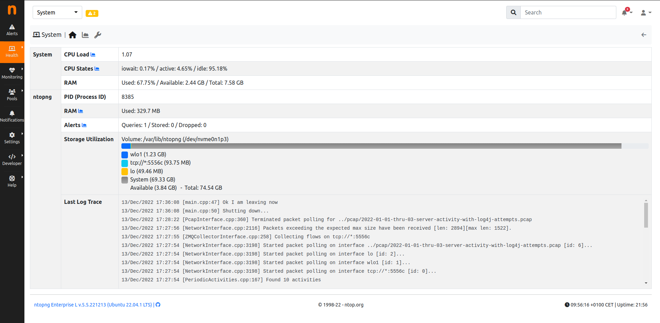Open the Developer sidebar menu
Viewport: 660px width, 323px height.
(x=12, y=160)
